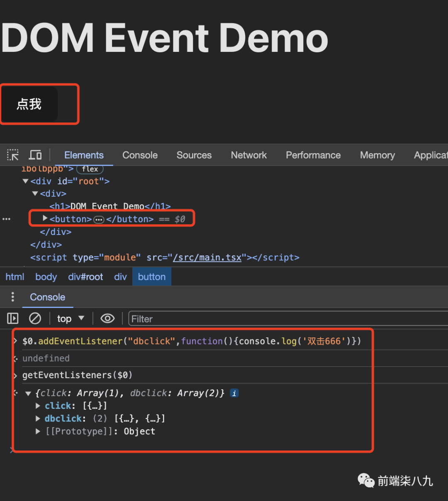Toggle the device toolbar icon
448x501 pixels.
click(x=35, y=155)
